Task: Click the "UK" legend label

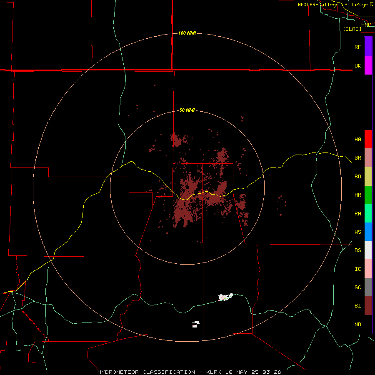Action: click(357, 65)
